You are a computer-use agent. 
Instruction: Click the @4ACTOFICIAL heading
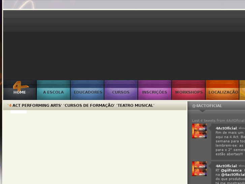tap(207, 106)
